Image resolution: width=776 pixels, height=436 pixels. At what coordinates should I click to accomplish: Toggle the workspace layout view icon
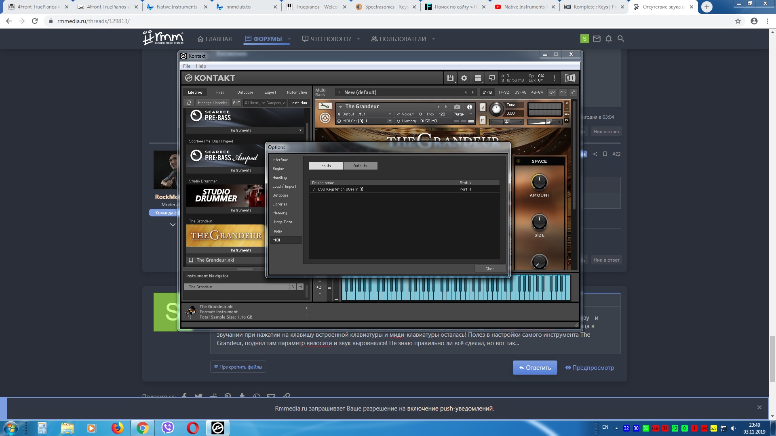478,78
